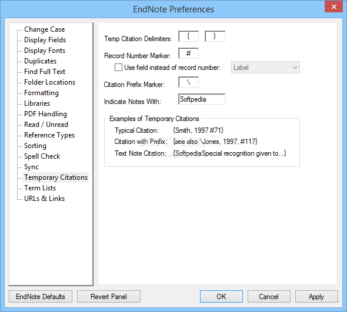
Task: Close the EndNote Preferences window
Action: click(x=333, y=6)
